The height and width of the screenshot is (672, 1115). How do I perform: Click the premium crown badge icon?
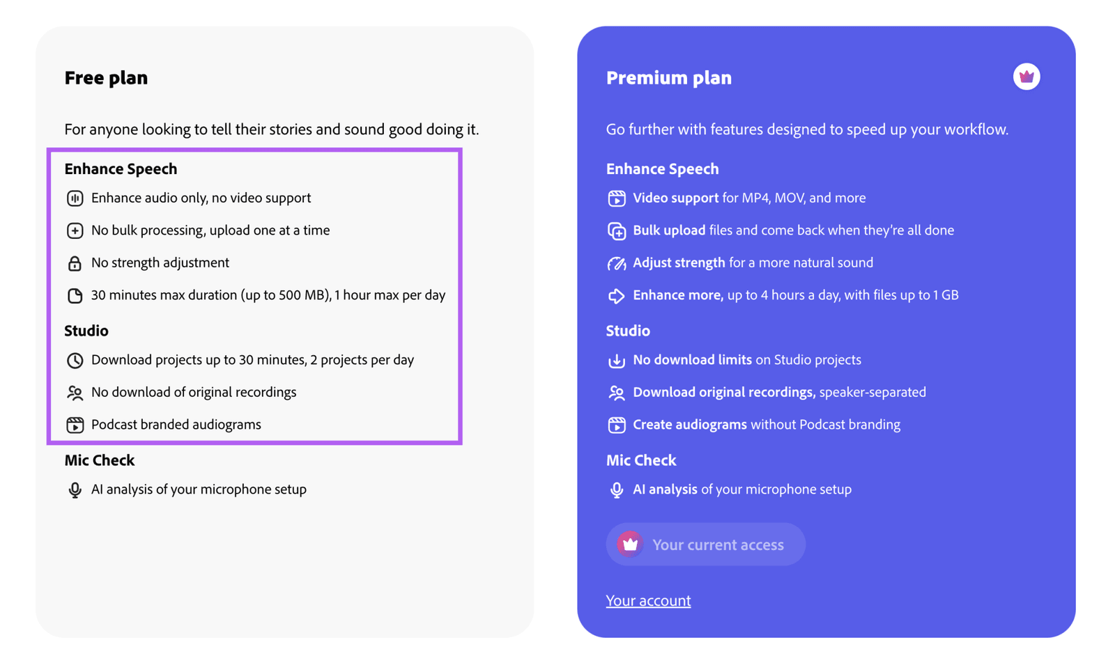coord(1026,77)
